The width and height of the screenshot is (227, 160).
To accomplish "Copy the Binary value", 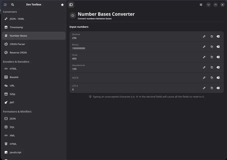I will click(212, 47).
